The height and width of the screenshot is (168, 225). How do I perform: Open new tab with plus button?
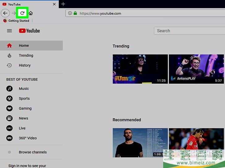tap(63, 4)
